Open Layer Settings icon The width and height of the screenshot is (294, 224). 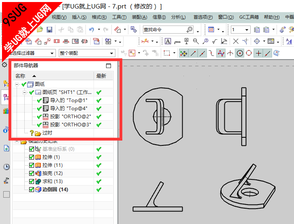pyautogui.click(x=257, y=30)
